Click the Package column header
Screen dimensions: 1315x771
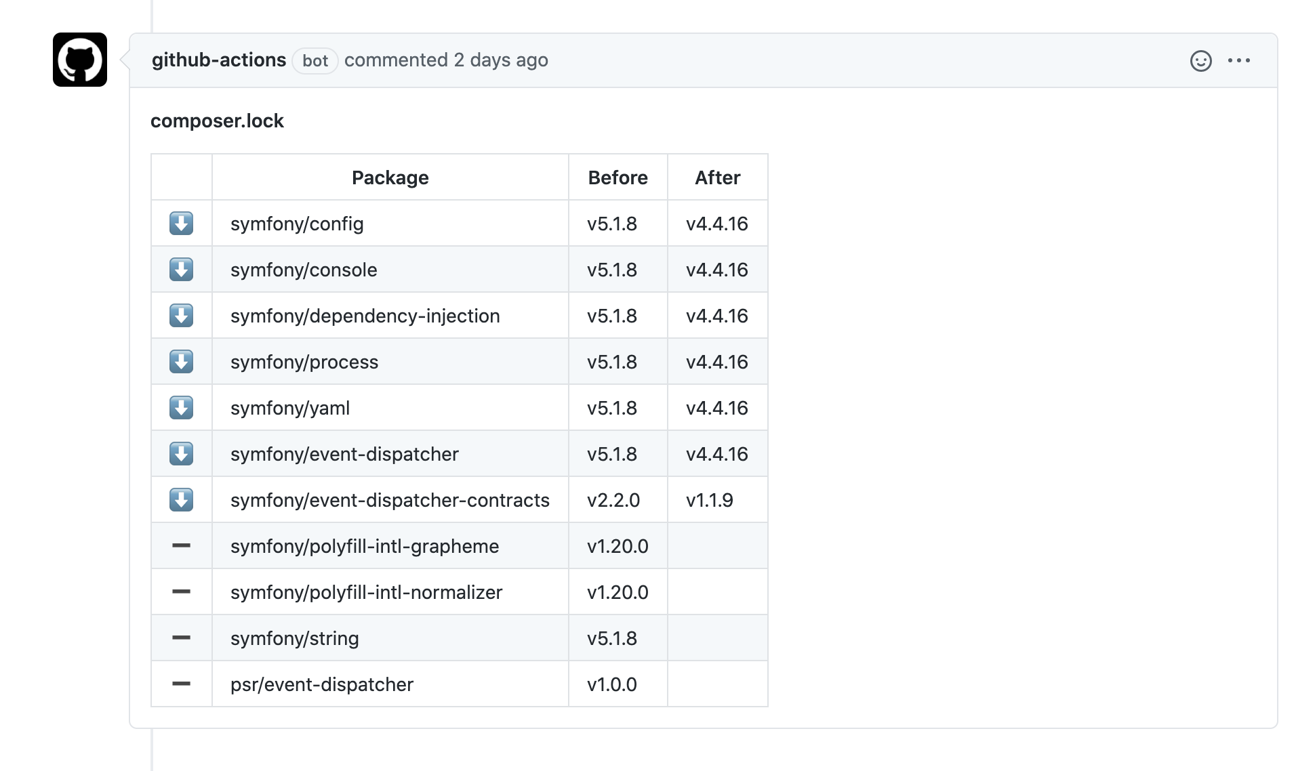[x=390, y=178]
